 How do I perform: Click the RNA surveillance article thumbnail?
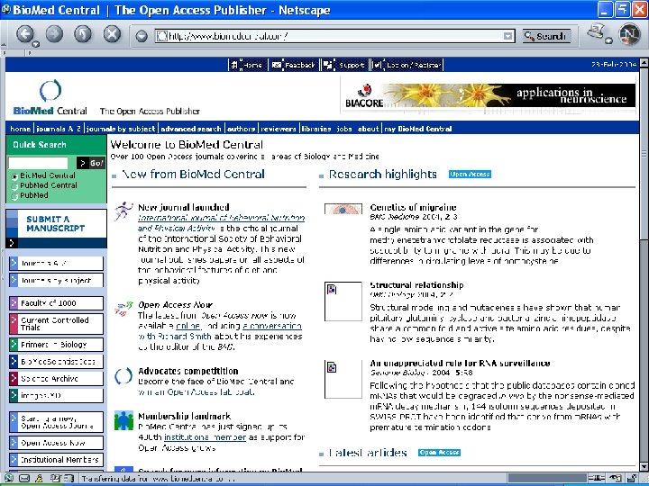coord(343,379)
